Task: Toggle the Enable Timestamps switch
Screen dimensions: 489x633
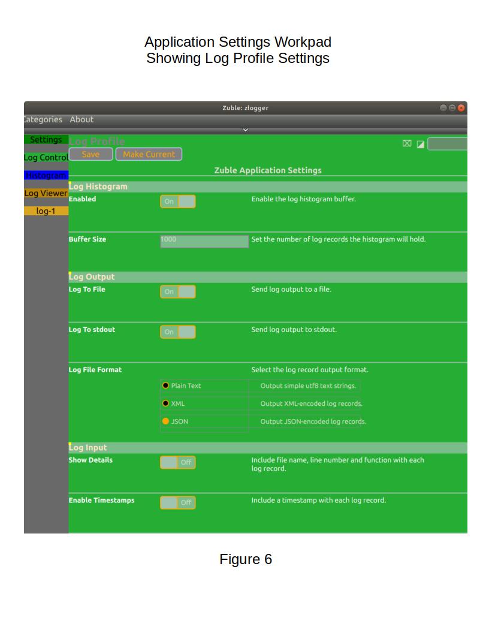Action: pos(178,502)
